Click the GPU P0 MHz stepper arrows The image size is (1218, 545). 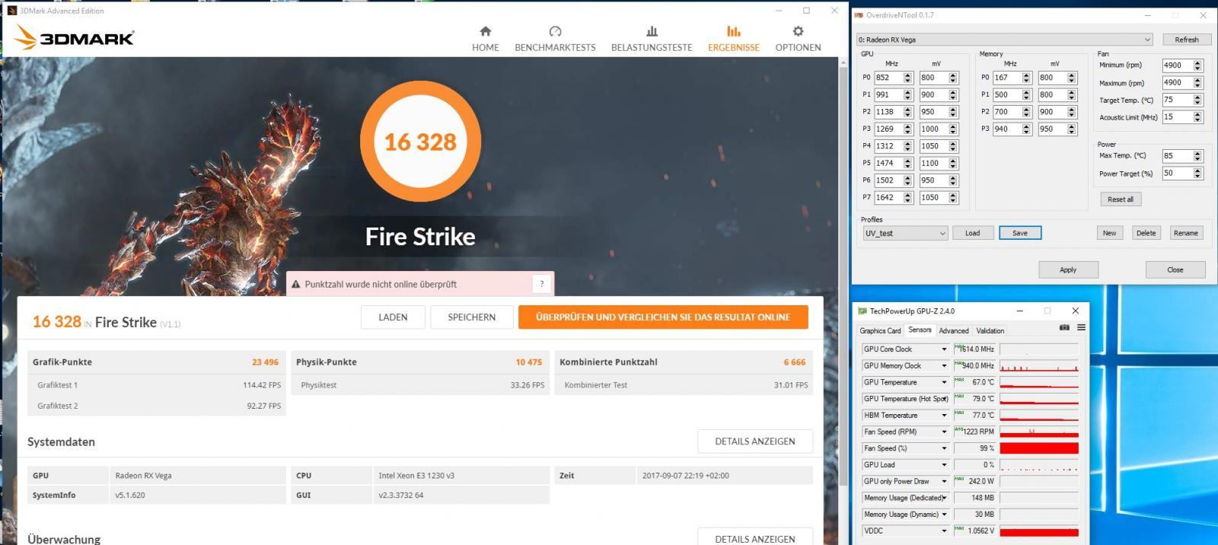tap(908, 78)
